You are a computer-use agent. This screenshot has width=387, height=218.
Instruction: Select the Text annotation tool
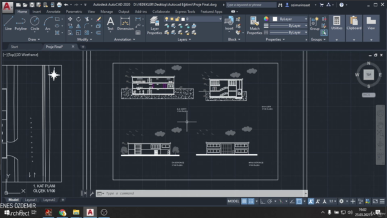[110, 24]
